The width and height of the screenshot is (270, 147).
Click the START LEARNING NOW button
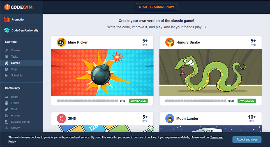coord(156,7)
